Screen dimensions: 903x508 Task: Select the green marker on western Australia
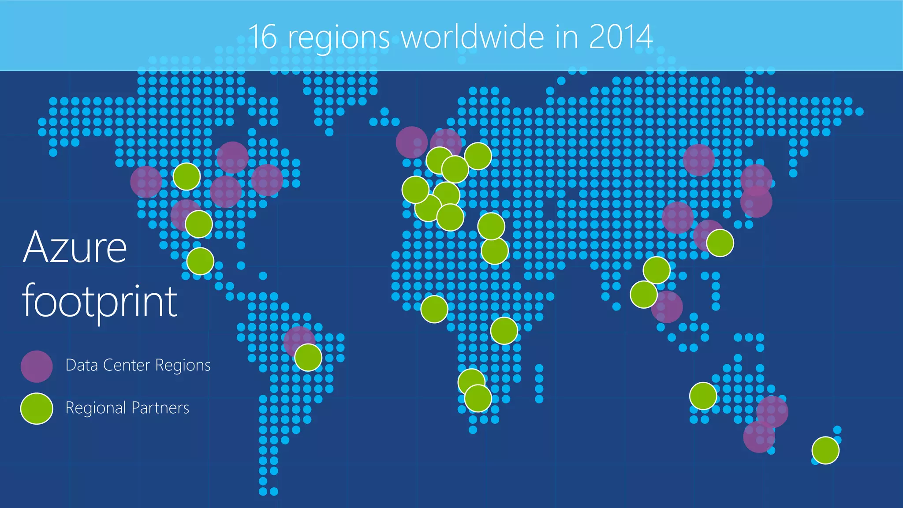click(703, 396)
